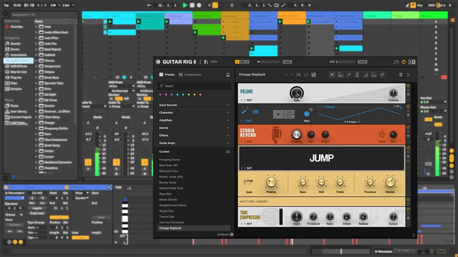The image size is (458, 257).
Task: Toggle the Guitar Rig main power button
Action: [404, 62]
